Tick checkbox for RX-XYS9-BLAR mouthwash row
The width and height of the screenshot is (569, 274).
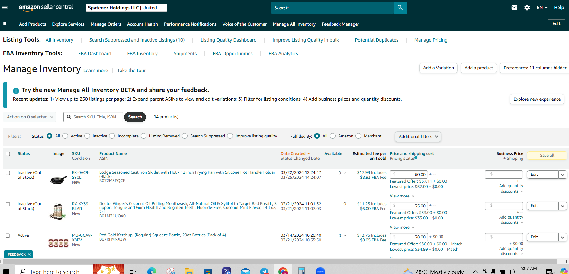point(8,204)
